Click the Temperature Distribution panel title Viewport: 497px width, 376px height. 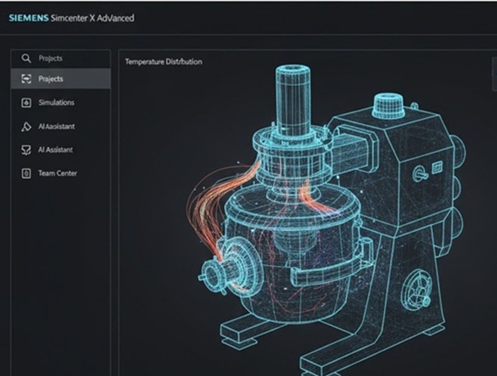(x=163, y=62)
